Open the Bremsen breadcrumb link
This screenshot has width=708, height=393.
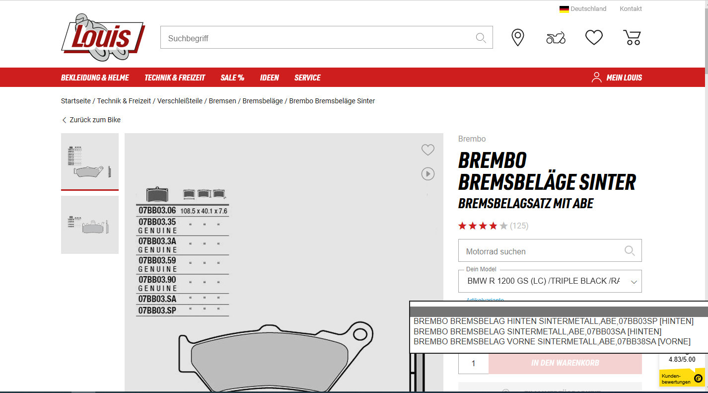pos(222,101)
